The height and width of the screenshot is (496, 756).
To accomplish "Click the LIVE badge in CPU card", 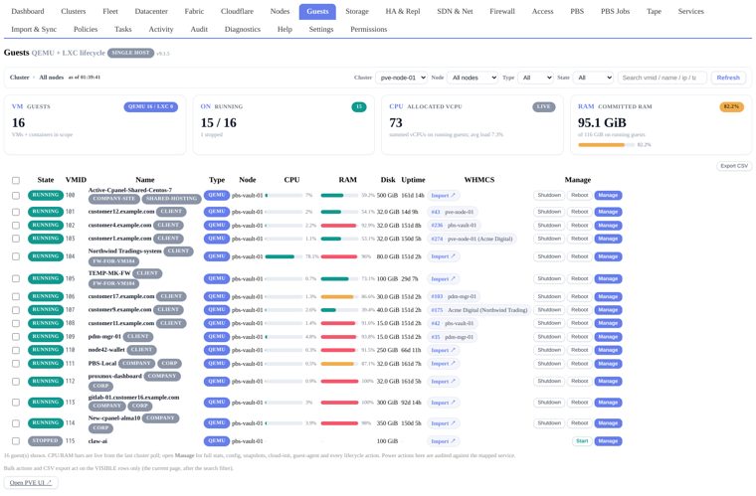I will pyautogui.click(x=543, y=107).
